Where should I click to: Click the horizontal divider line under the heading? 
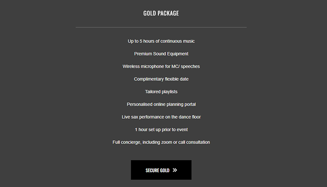click(x=161, y=27)
